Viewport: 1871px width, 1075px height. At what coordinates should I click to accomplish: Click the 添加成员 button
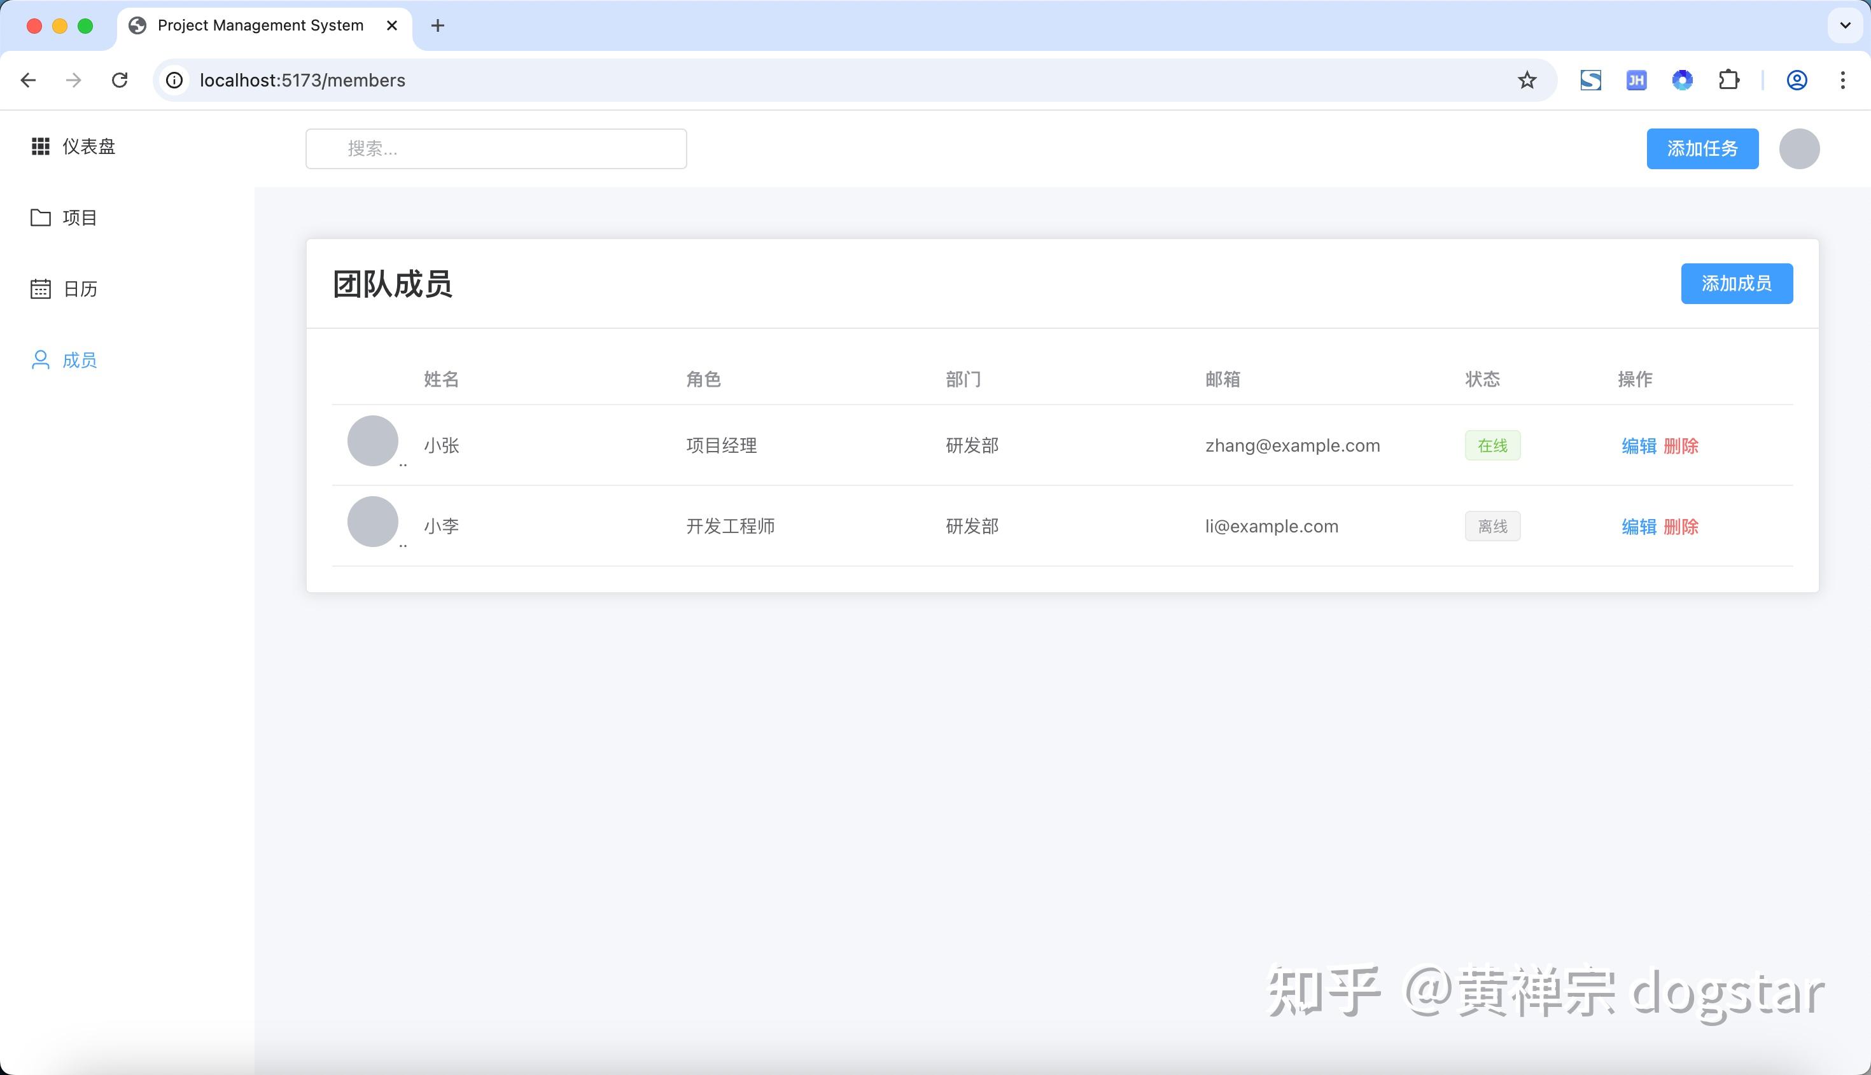tap(1737, 283)
